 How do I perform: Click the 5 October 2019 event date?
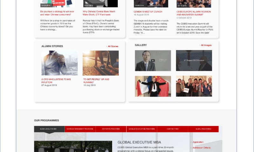coord(184,18)
